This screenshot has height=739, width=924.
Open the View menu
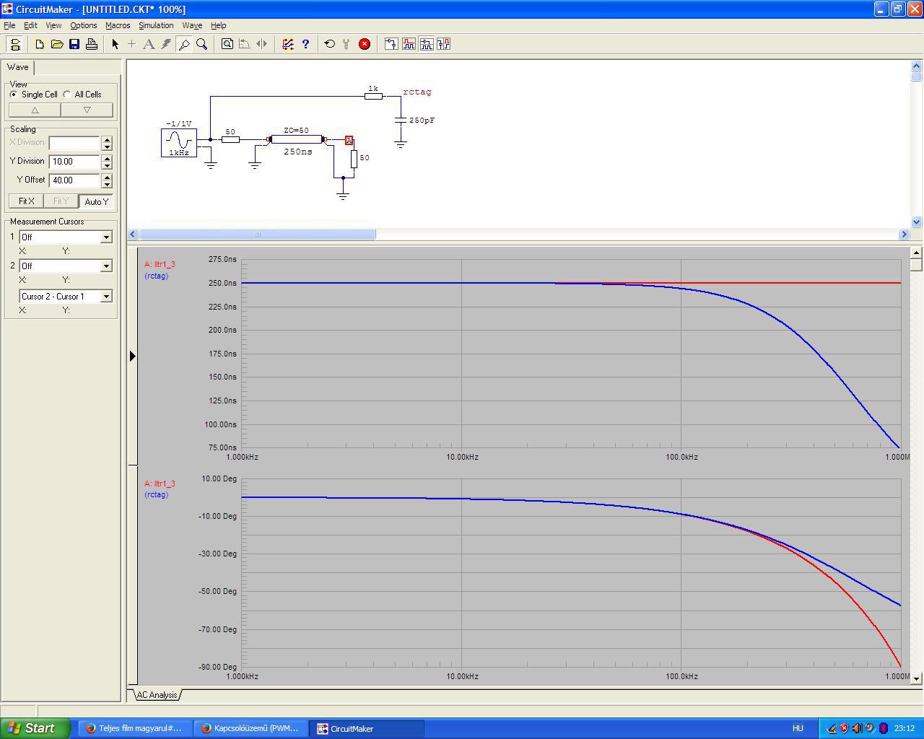tap(53, 25)
